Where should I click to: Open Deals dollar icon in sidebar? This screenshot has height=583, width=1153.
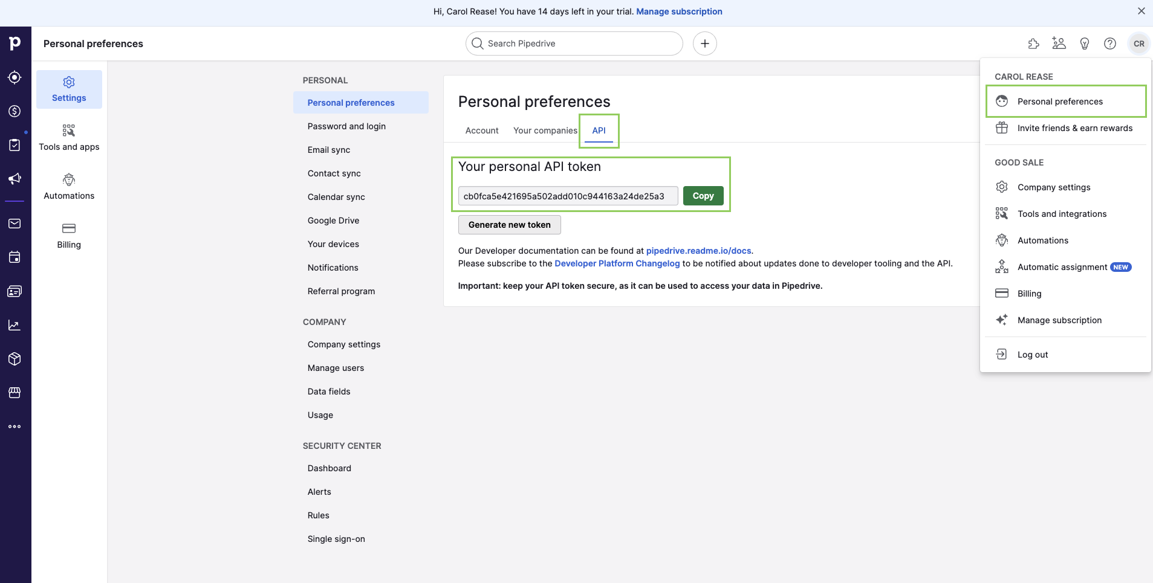coord(15,111)
